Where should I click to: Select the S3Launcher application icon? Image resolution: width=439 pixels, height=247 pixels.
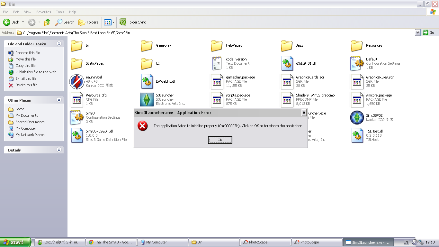(x=147, y=99)
